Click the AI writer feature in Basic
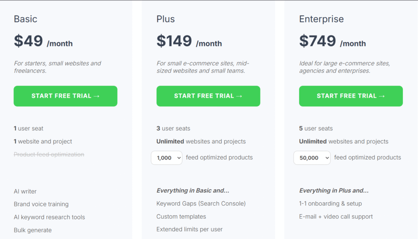This screenshot has width=418, height=239. 25,191
